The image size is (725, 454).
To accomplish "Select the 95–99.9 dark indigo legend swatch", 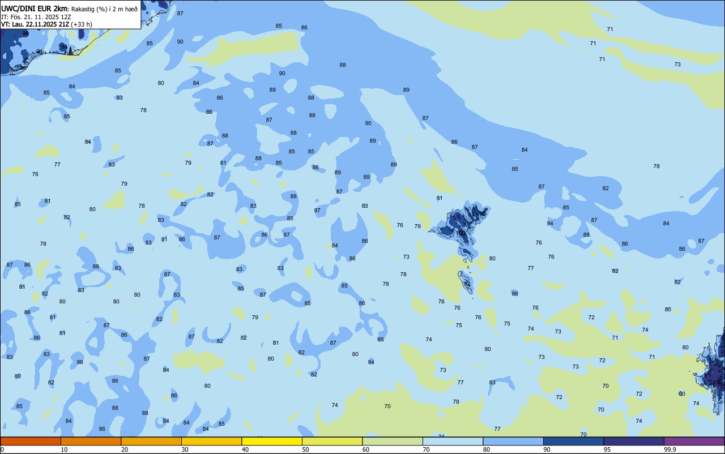I will (x=634, y=441).
